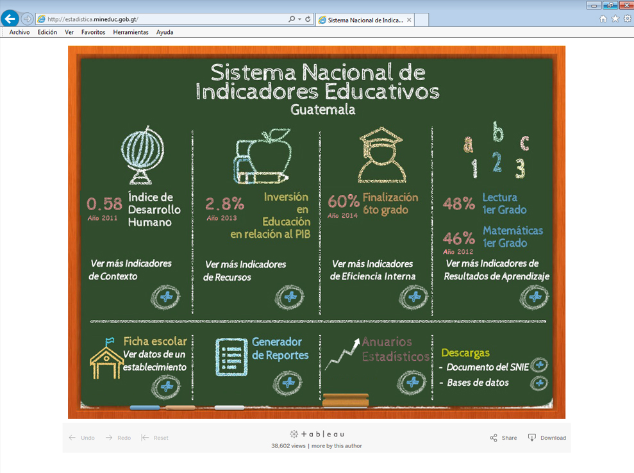Click the browser back arrow button

click(x=10, y=19)
